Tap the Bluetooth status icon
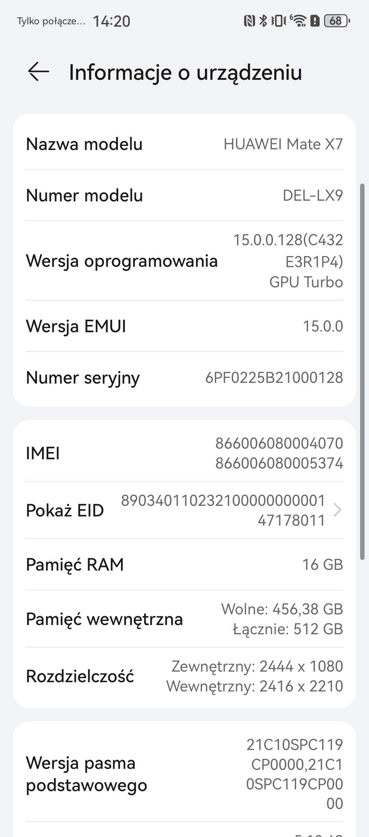Image resolution: width=369 pixels, height=837 pixels. tap(263, 21)
